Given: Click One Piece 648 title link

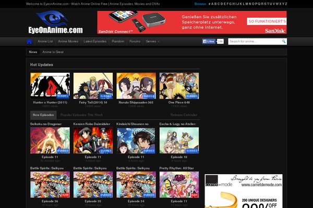Looking at the screenshot, I should pyautogui.click(x=179, y=102).
